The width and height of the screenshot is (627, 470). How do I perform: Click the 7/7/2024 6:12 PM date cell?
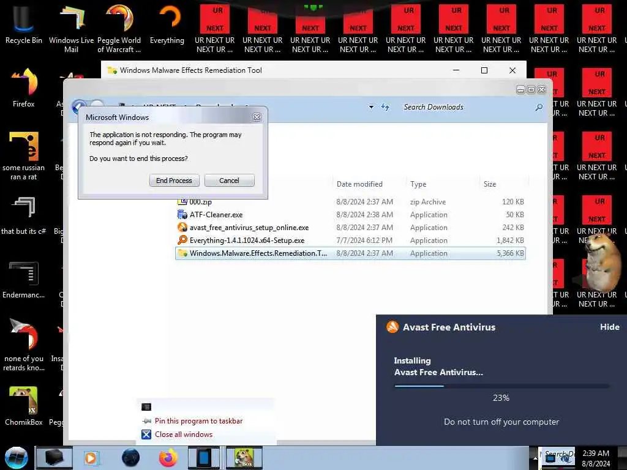[x=364, y=241]
